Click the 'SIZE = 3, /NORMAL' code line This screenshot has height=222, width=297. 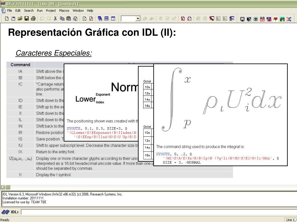coord(182,162)
